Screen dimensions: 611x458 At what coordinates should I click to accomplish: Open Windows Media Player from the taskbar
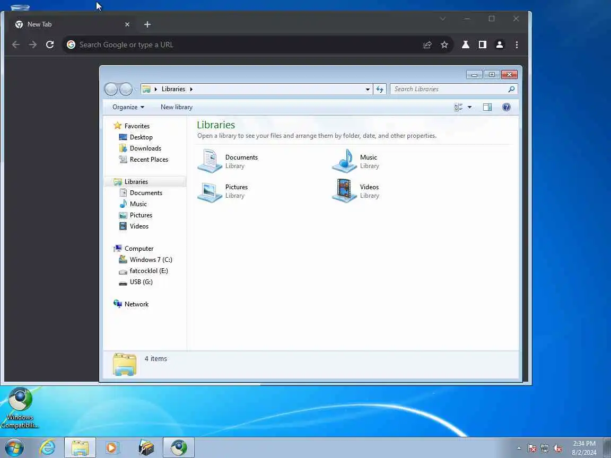click(x=112, y=447)
